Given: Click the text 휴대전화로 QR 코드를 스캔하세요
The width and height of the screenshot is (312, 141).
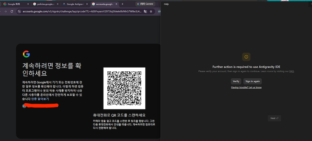Looking at the screenshot, I should pos(119,115).
